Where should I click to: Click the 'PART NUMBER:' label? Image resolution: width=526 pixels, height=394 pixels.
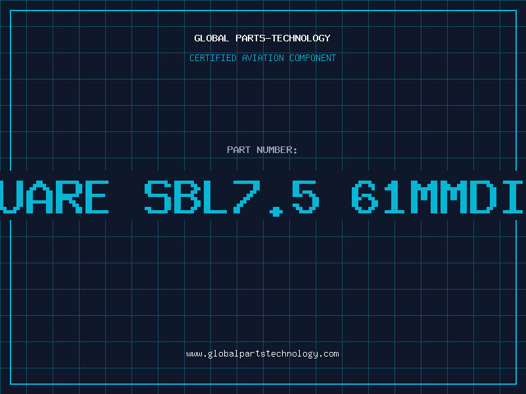[262, 150]
